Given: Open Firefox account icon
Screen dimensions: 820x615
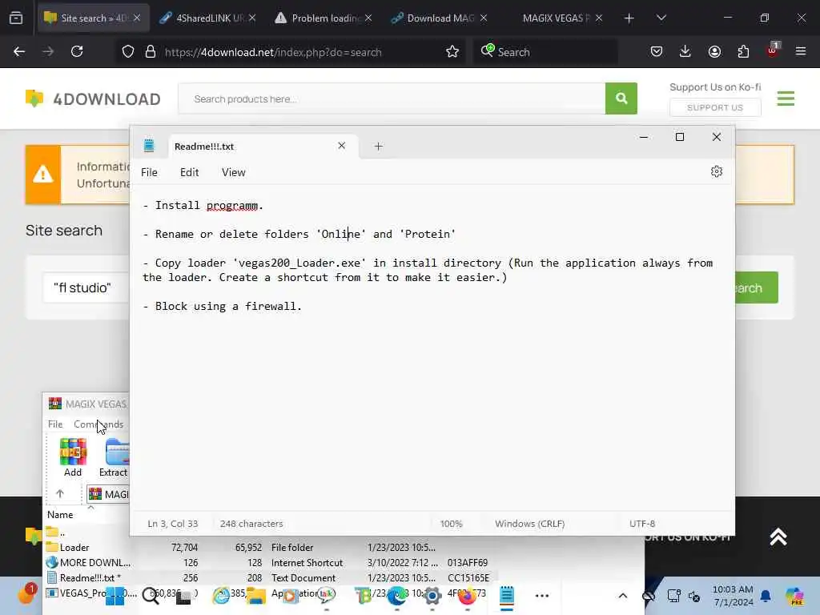Looking at the screenshot, I should 714,51.
